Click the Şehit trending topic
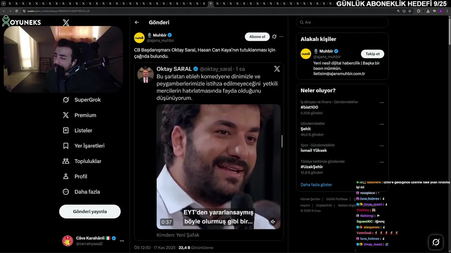Screen dimensions: 451x253 pos(305,129)
